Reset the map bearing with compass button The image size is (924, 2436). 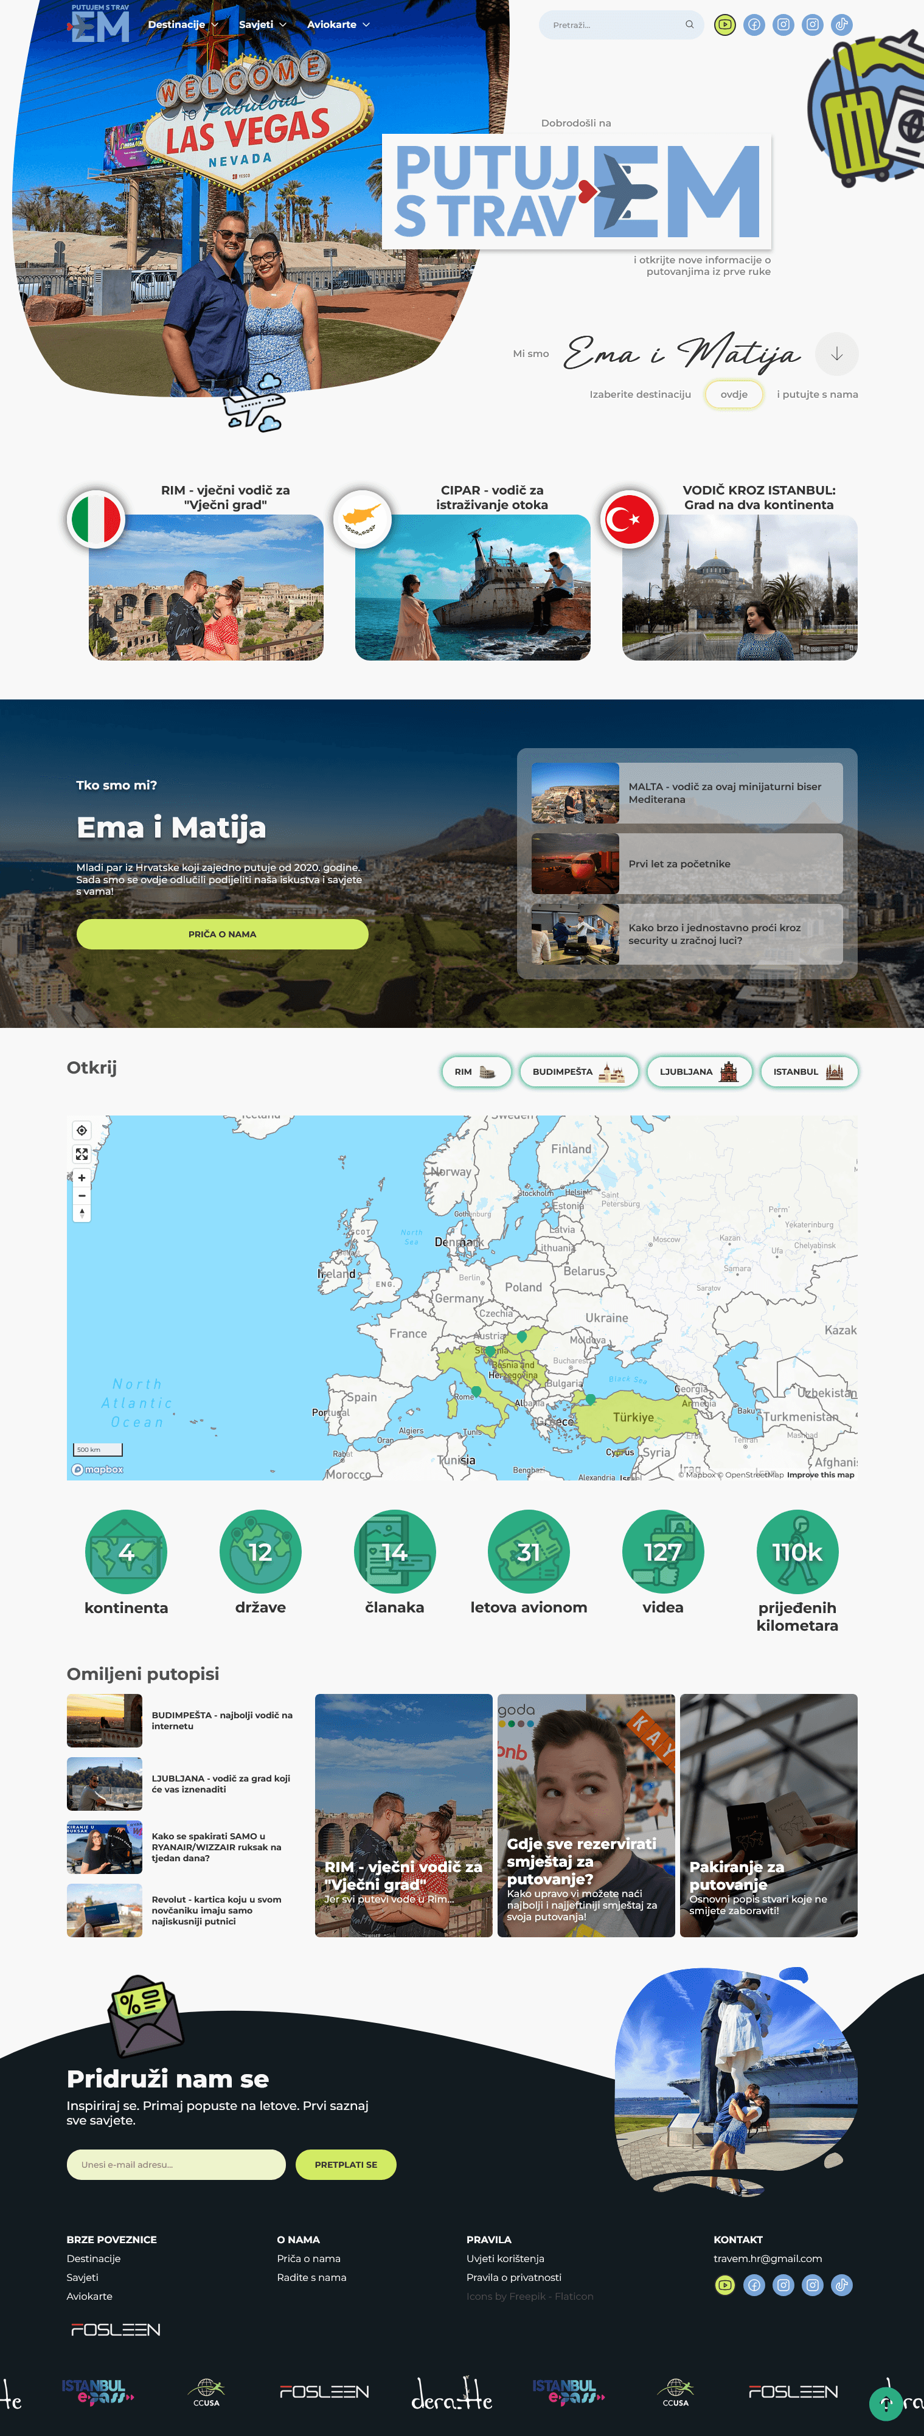[82, 1212]
